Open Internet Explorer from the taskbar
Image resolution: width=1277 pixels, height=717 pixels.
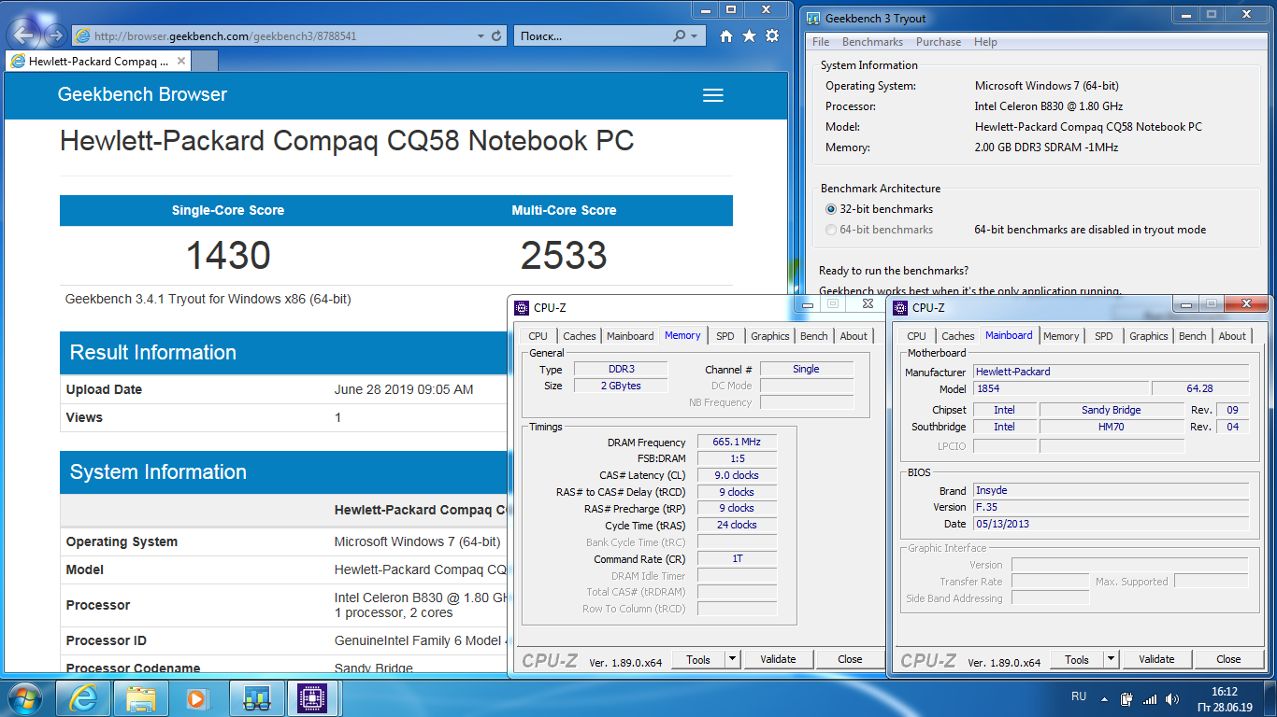pyautogui.click(x=82, y=697)
